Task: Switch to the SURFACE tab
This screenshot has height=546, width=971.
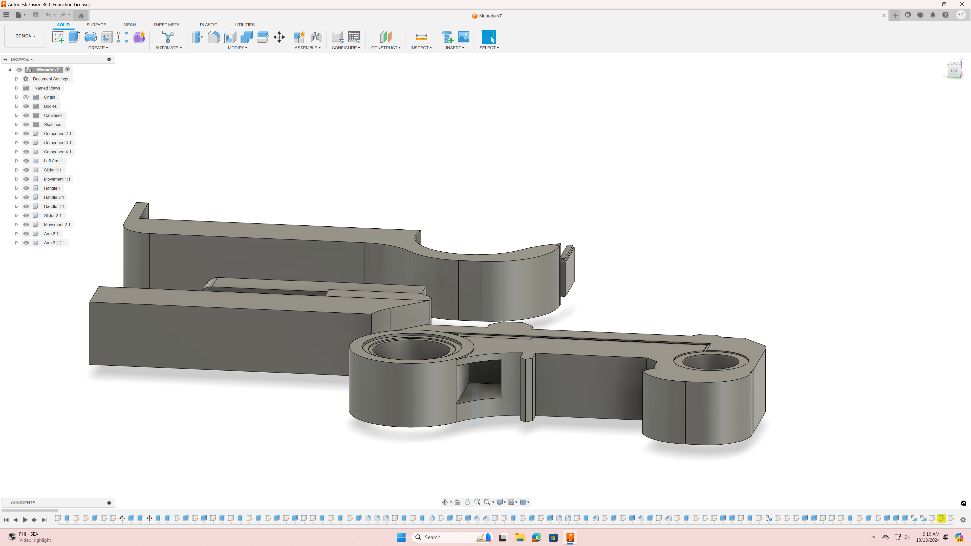Action: click(96, 25)
